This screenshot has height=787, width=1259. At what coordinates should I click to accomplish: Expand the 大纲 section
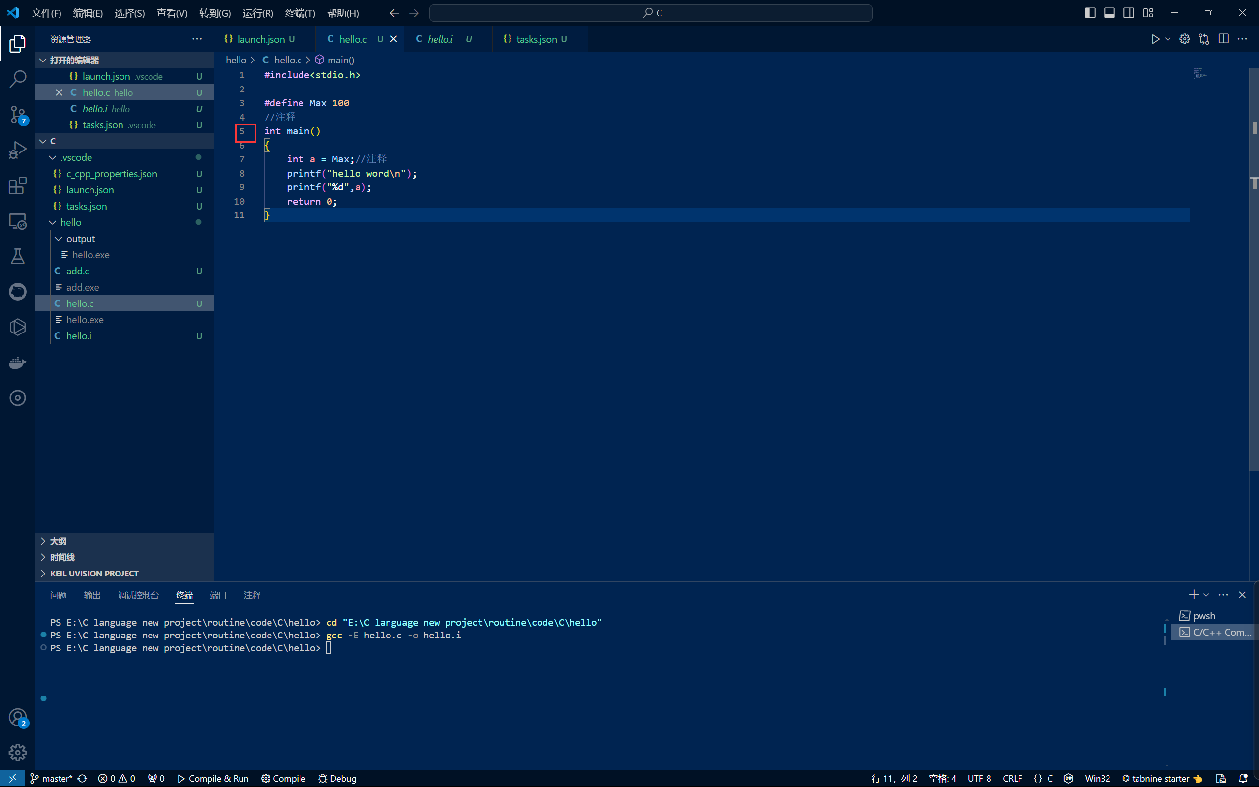click(x=124, y=541)
